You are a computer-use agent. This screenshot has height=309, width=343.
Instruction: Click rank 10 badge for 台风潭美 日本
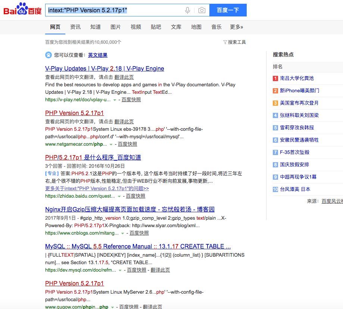click(275, 189)
